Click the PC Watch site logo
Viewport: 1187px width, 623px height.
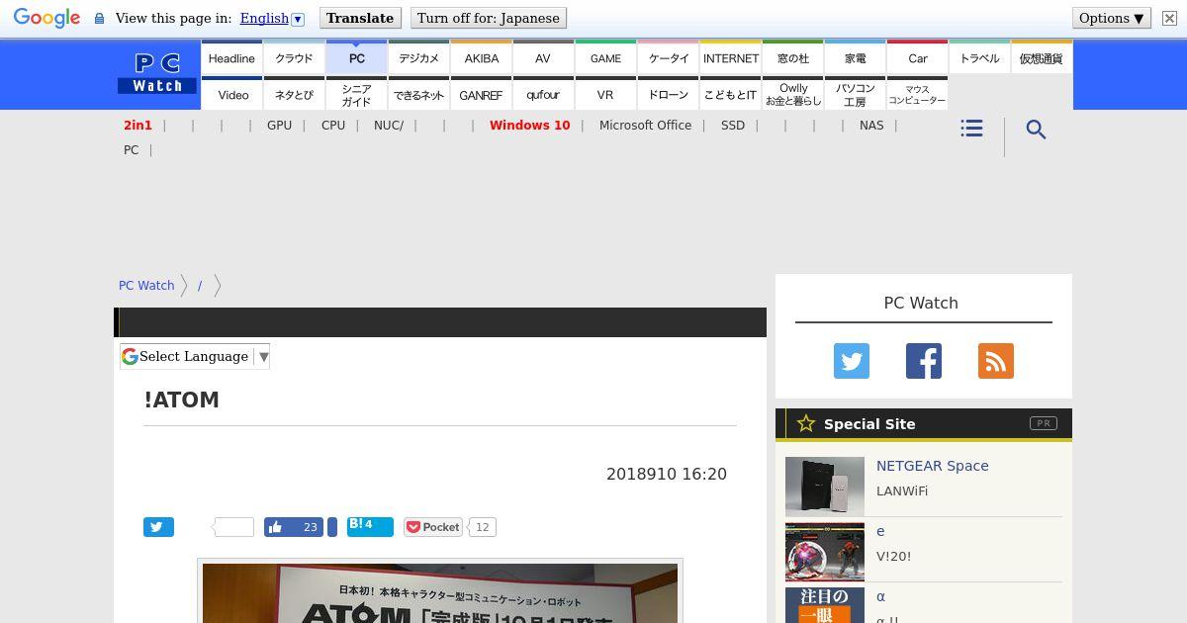[x=157, y=73]
